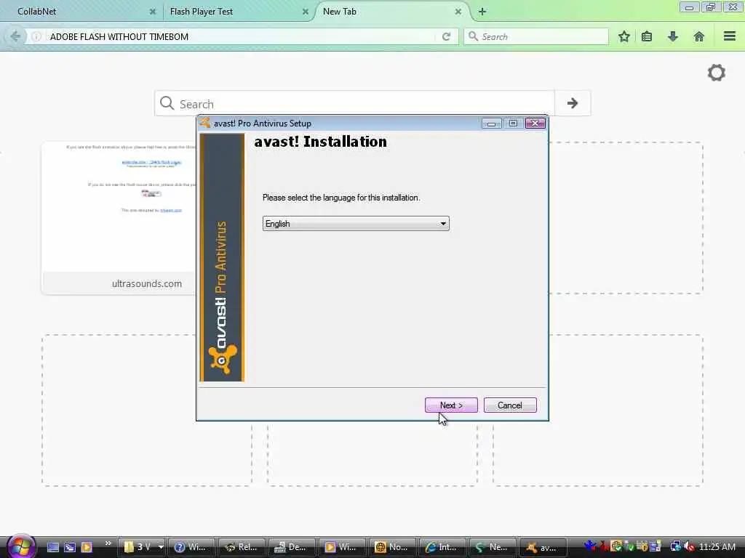745x558 pixels.
Task: Open downloads arrow icon
Action: click(x=673, y=36)
